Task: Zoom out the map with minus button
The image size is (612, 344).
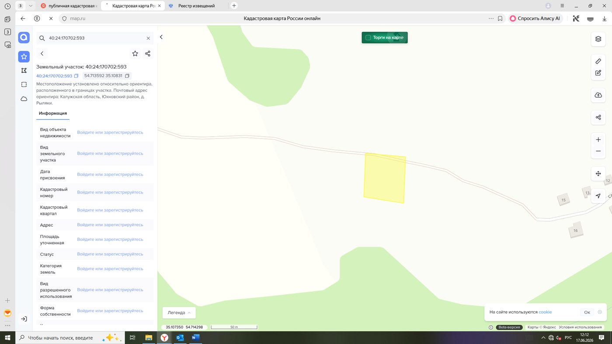Action: (x=598, y=151)
